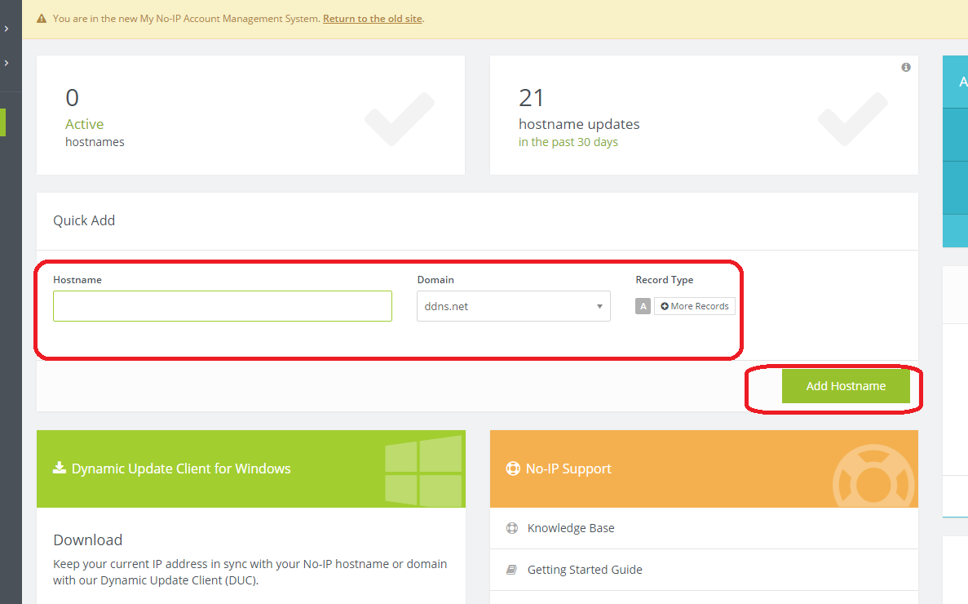Click the Windows logo on the Update Client banner
Image resolution: width=968 pixels, height=604 pixels.
point(423,471)
